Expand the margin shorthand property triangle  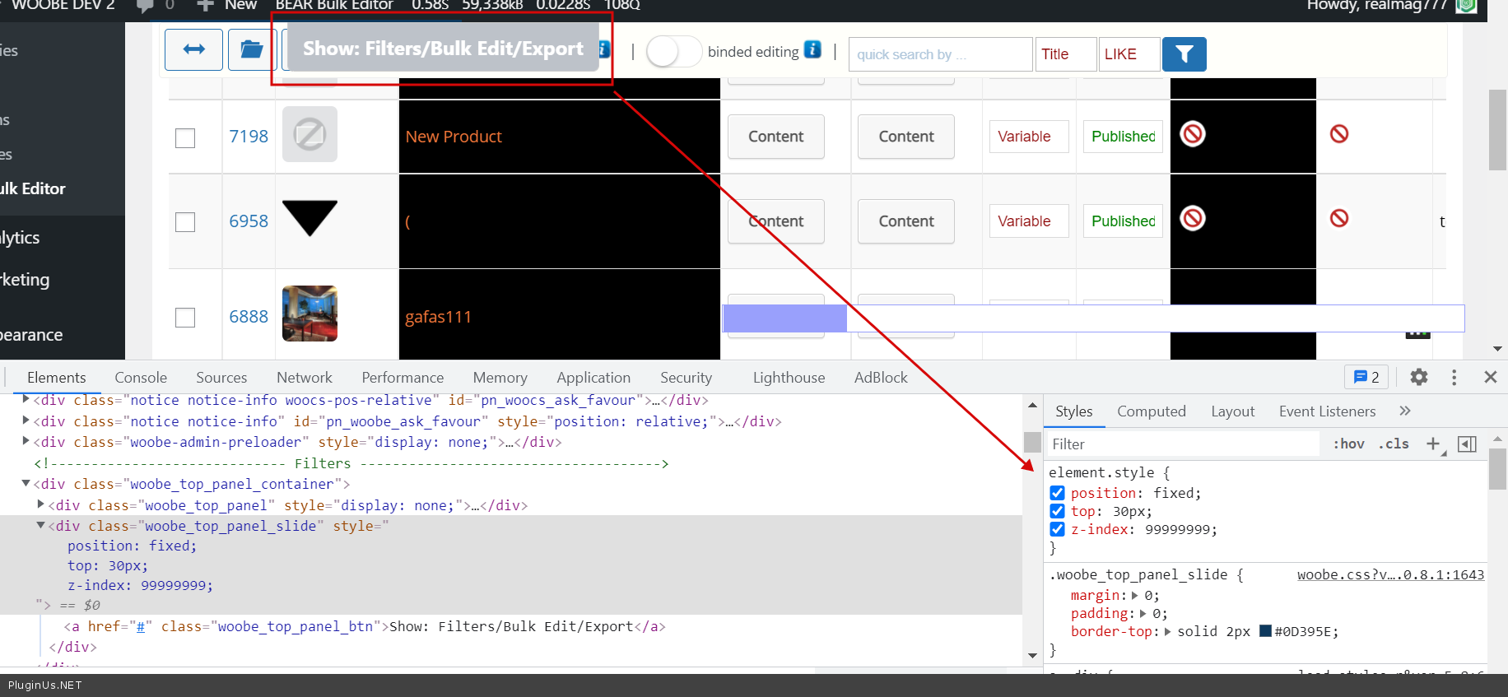(x=1135, y=595)
